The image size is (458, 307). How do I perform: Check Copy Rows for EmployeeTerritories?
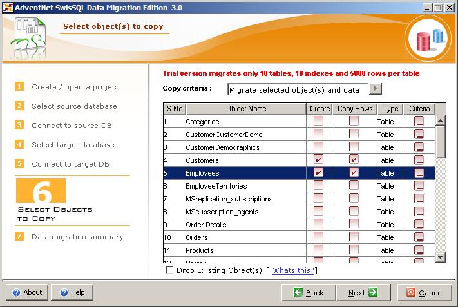click(354, 185)
